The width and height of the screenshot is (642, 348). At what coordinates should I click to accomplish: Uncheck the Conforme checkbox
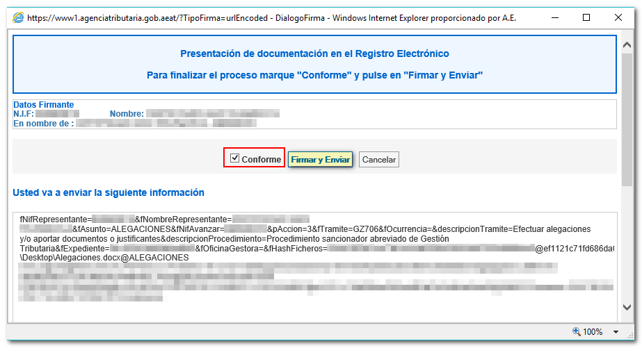(x=235, y=158)
